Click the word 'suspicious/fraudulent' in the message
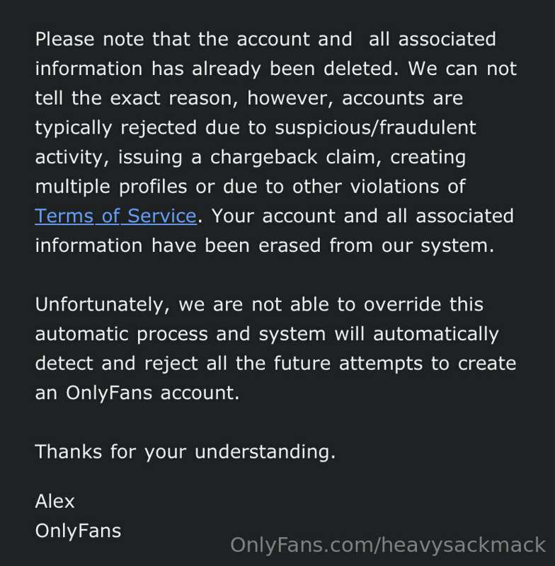This screenshot has width=555, height=566. [375, 127]
